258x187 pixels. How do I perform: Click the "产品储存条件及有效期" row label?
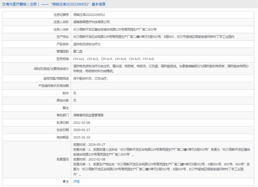pos(54,86)
